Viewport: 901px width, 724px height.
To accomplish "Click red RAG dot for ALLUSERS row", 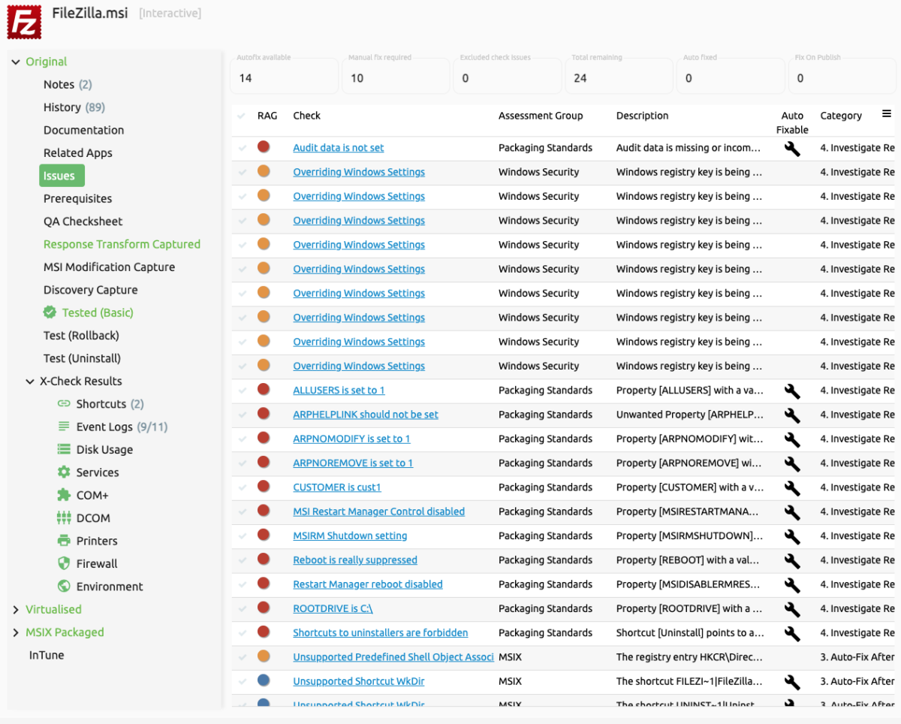I will [264, 390].
